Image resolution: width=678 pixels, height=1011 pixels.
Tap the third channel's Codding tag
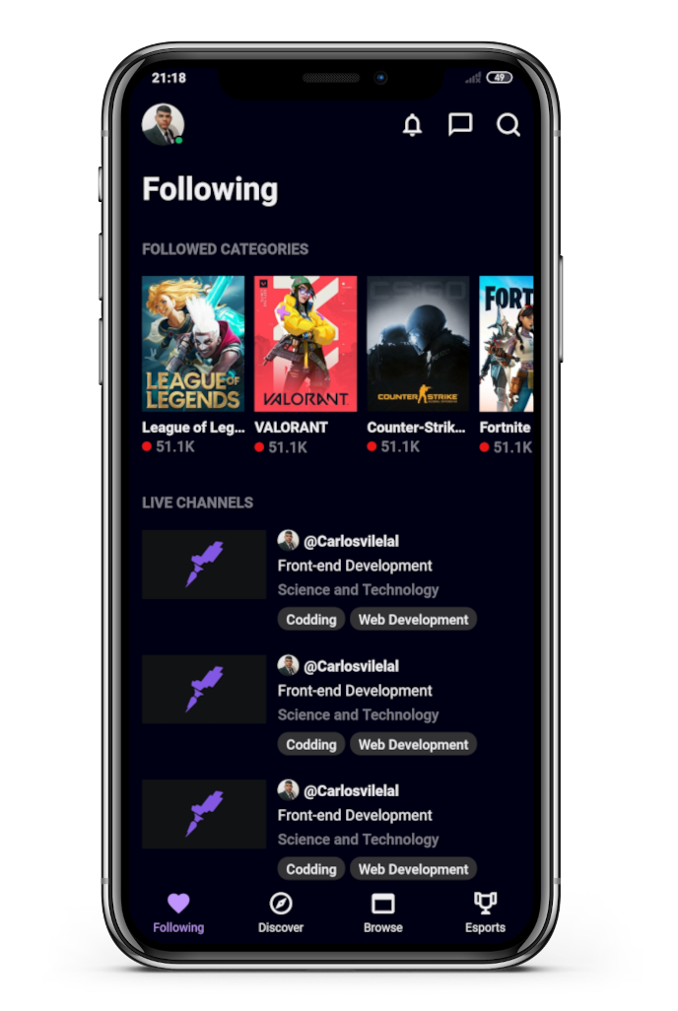pos(311,869)
